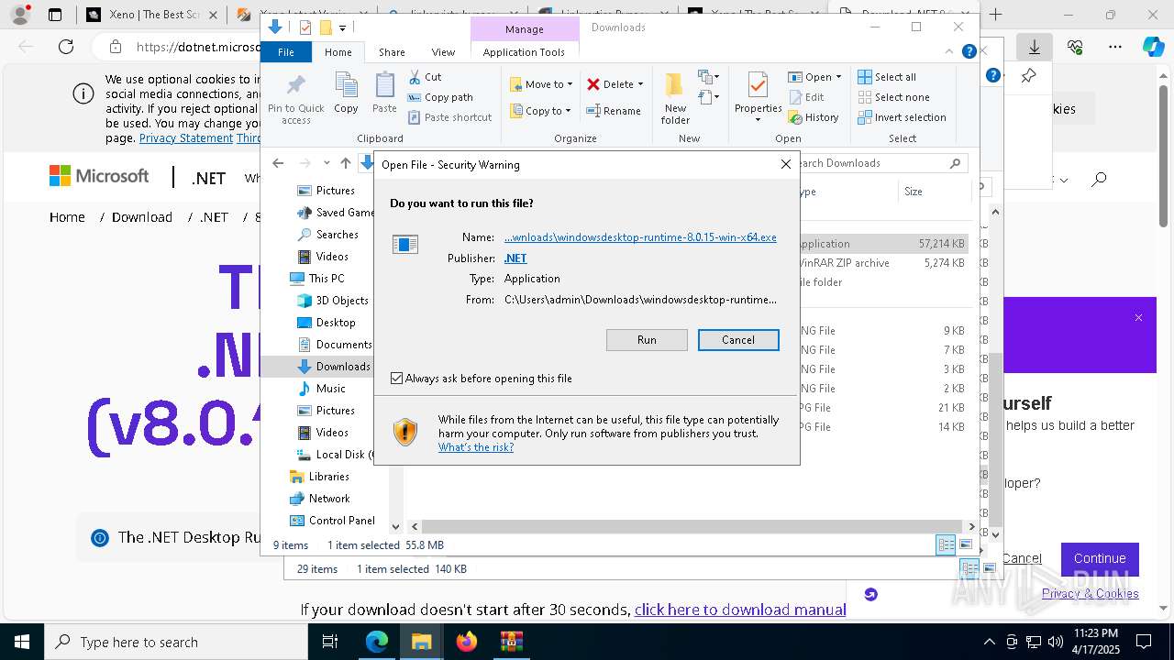Screen dimensions: 1174x660
Task: Open Windows Start menu
Action: tap(22, 642)
